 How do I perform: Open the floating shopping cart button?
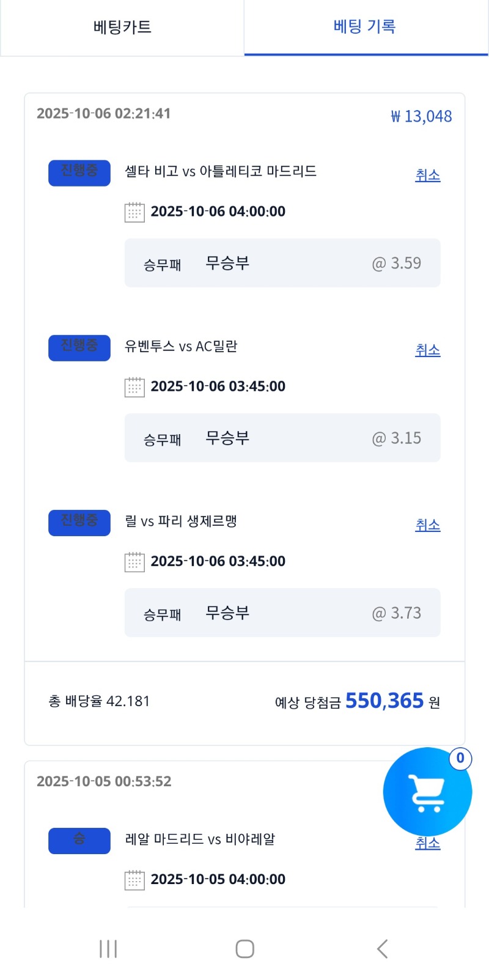[x=427, y=792]
